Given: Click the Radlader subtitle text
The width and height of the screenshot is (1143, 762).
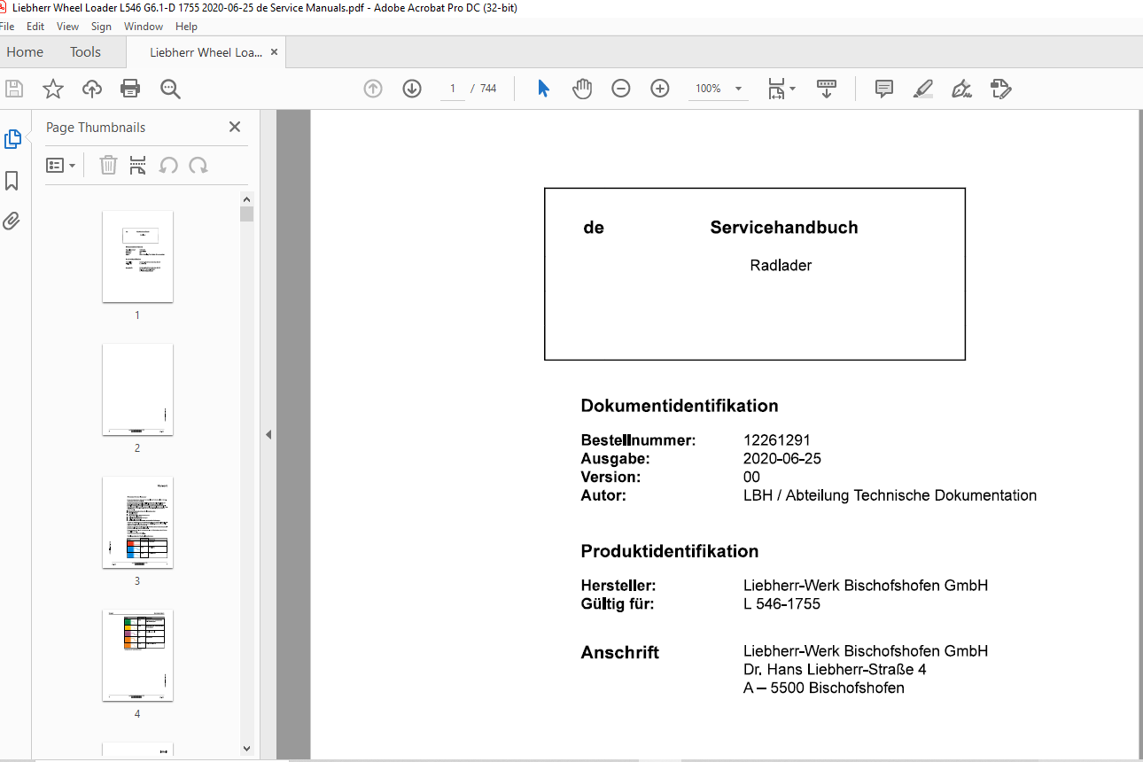Looking at the screenshot, I should 781,266.
